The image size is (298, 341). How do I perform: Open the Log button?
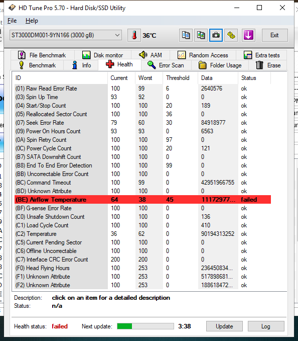point(266,326)
